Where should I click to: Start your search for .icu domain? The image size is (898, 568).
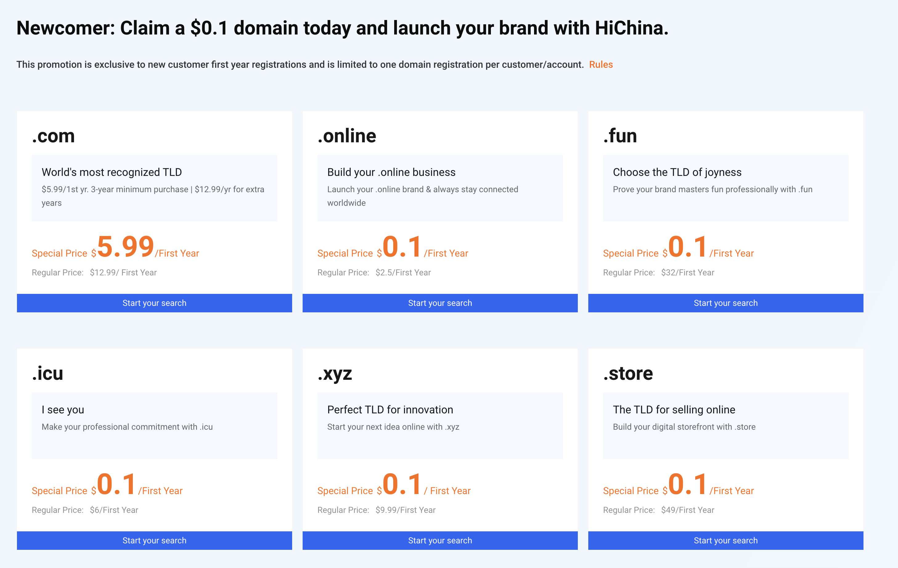(x=154, y=540)
